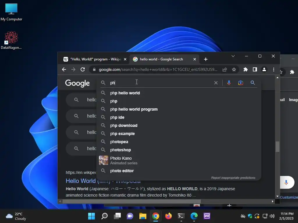Open the weather widget showing 22°C

coord(16,216)
